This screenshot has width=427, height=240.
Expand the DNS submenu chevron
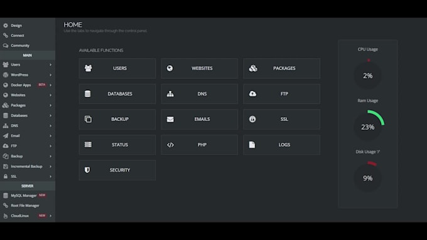point(50,125)
